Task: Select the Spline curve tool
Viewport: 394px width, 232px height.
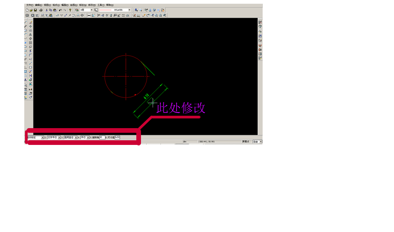Action: [26, 38]
